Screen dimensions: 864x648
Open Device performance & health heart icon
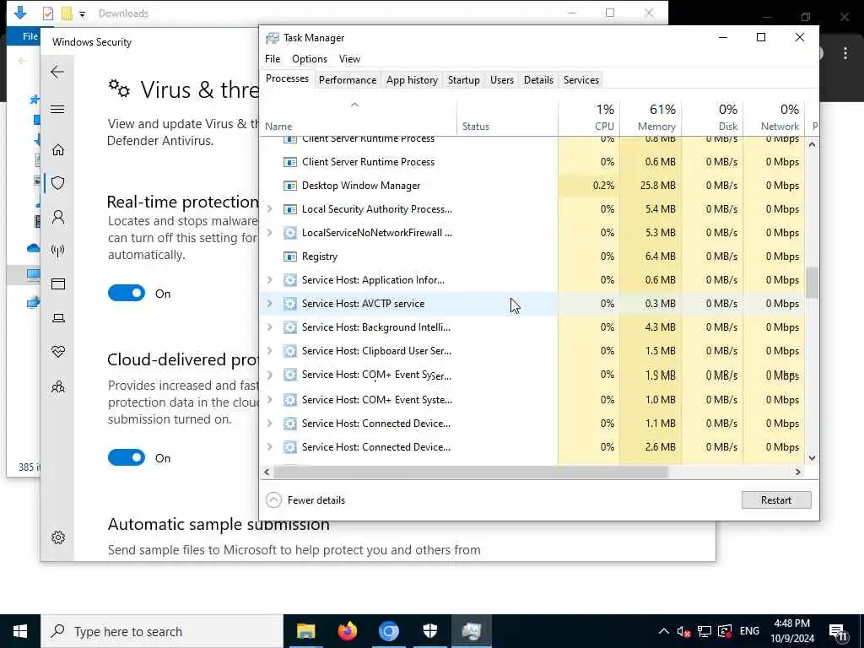point(58,352)
